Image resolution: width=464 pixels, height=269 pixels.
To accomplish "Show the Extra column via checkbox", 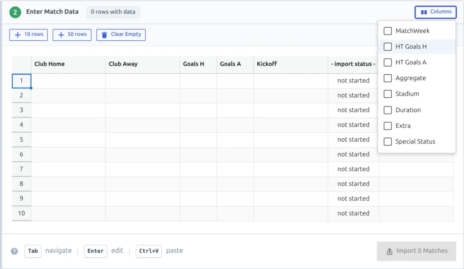I will tap(388, 125).
